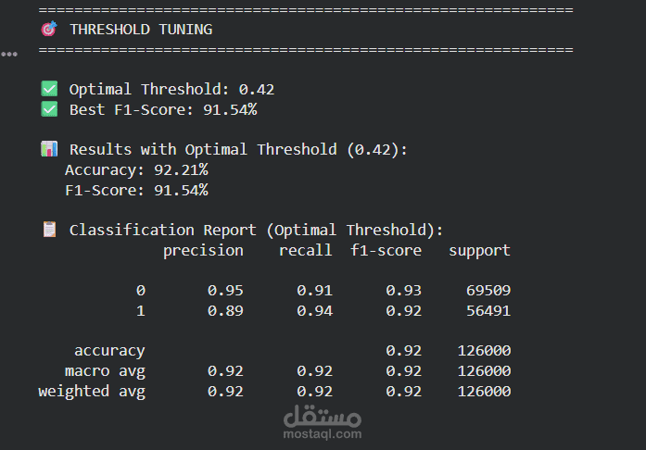The height and width of the screenshot is (450, 646).
Task: Click the 0.92 f1-score in accuracy row
Action: [404, 350]
